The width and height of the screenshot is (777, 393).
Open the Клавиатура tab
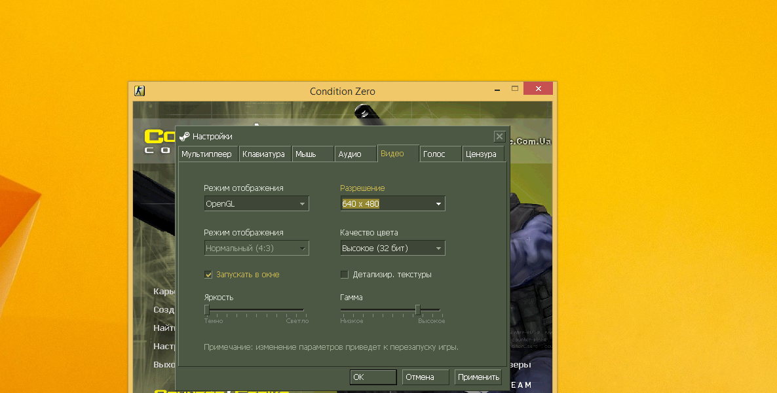pyautogui.click(x=263, y=154)
